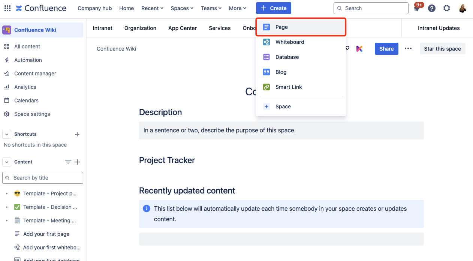
Task: Open the Services menu item
Action: pos(219,28)
